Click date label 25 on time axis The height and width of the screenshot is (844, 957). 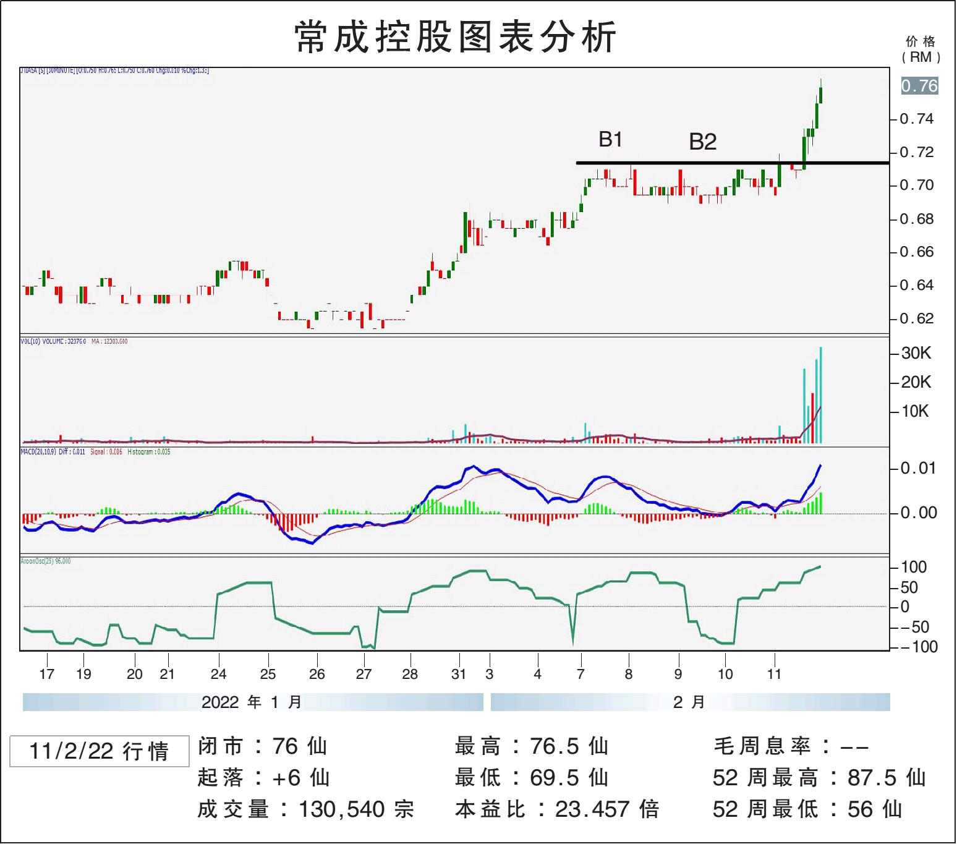[268, 674]
